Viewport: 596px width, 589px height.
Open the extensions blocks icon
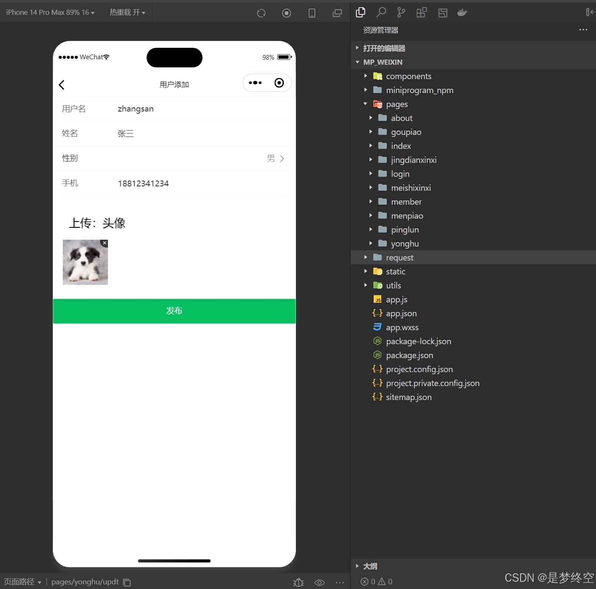pyautogui.click(x=421, y=13)
